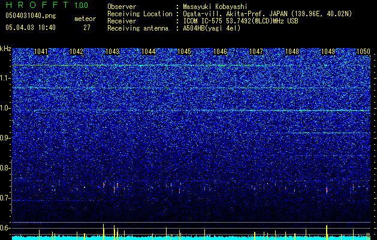Click the 1042 time marker
This screenshot has width=377, height=240.
pos(77,52)
